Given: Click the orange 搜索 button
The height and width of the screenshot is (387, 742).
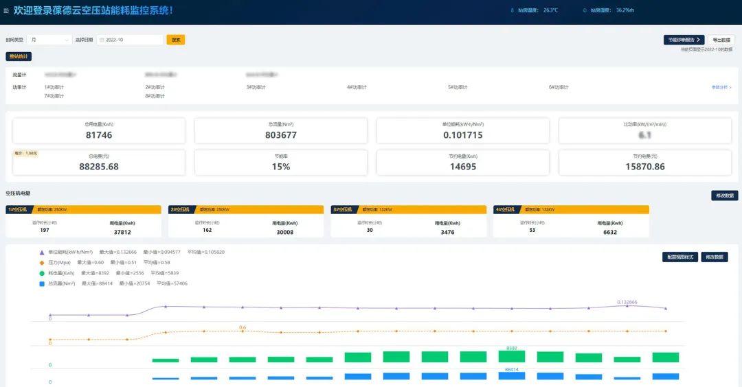Looking at the screenshot, I should coord(176,40).
